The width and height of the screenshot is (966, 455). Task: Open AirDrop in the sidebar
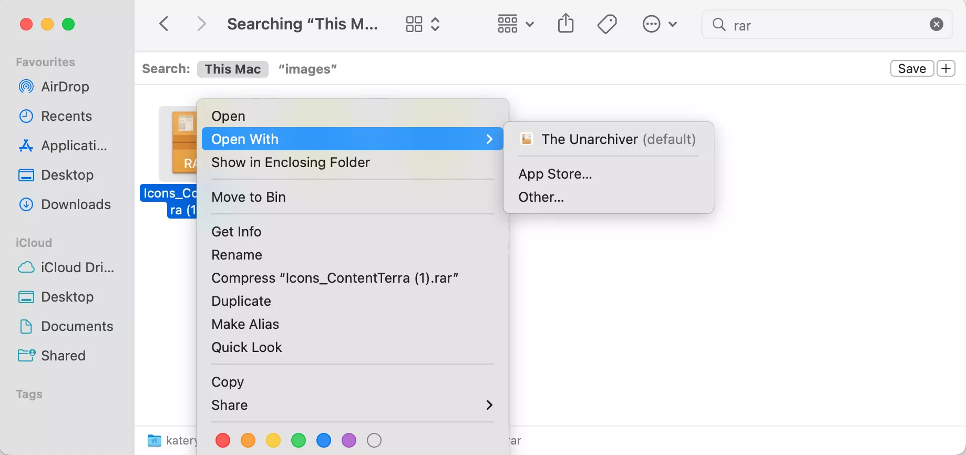(x=54, y=87)
